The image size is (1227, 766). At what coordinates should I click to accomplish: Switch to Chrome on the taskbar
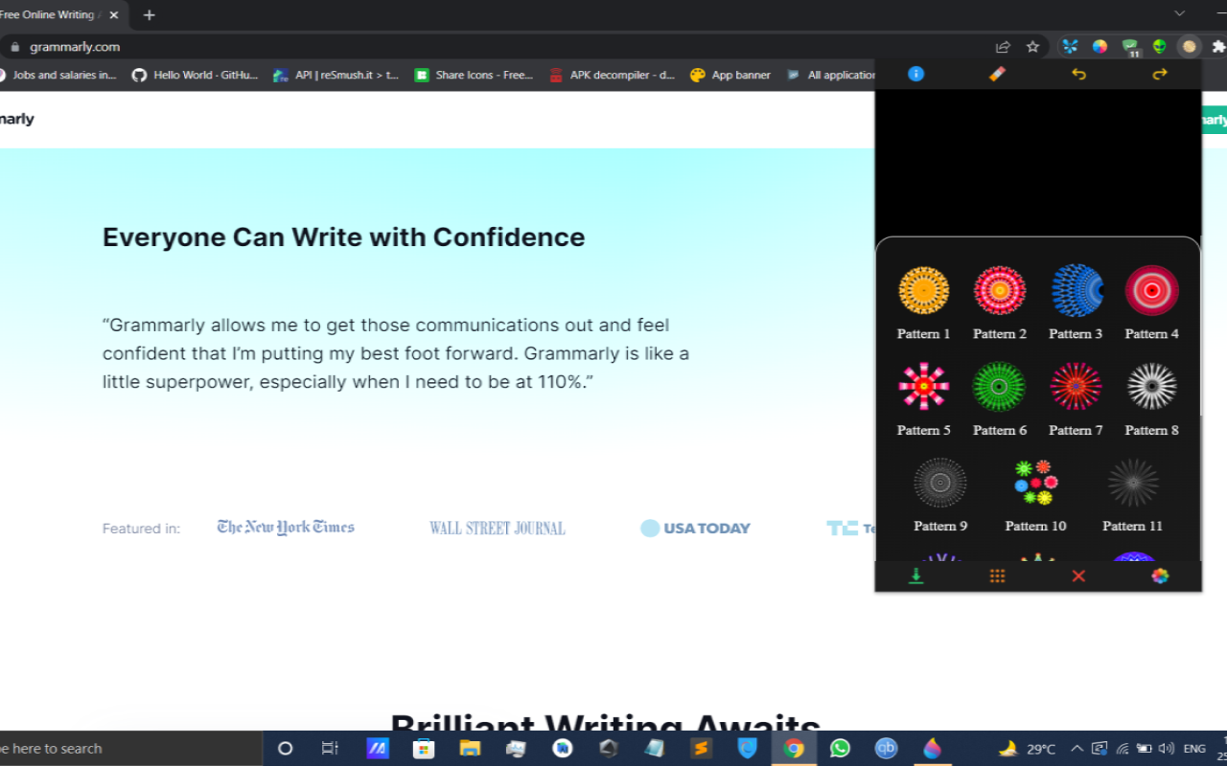tap(794, 749)
